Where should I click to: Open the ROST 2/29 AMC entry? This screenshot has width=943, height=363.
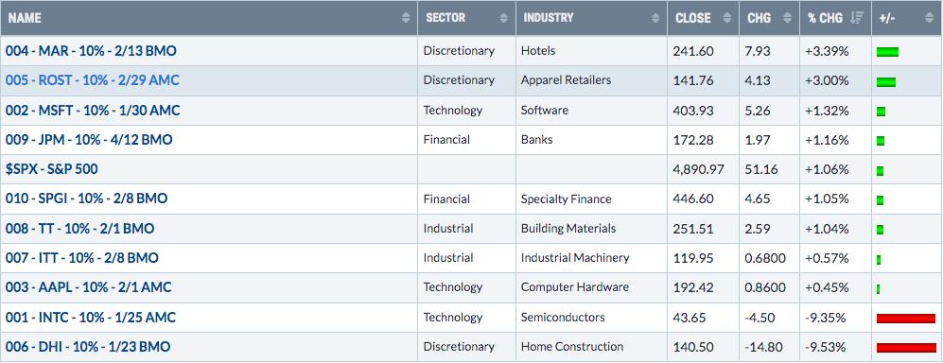pyautogui.click(x=92, y=80)
